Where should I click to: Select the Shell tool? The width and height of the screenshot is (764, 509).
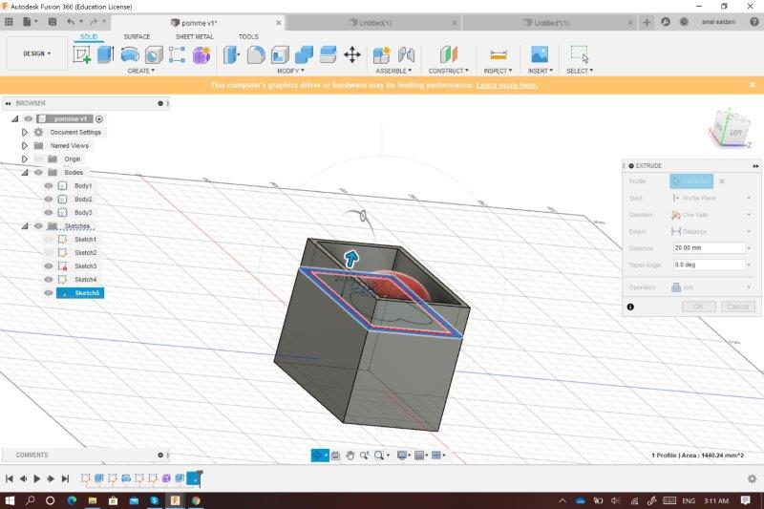coord(280,54)
